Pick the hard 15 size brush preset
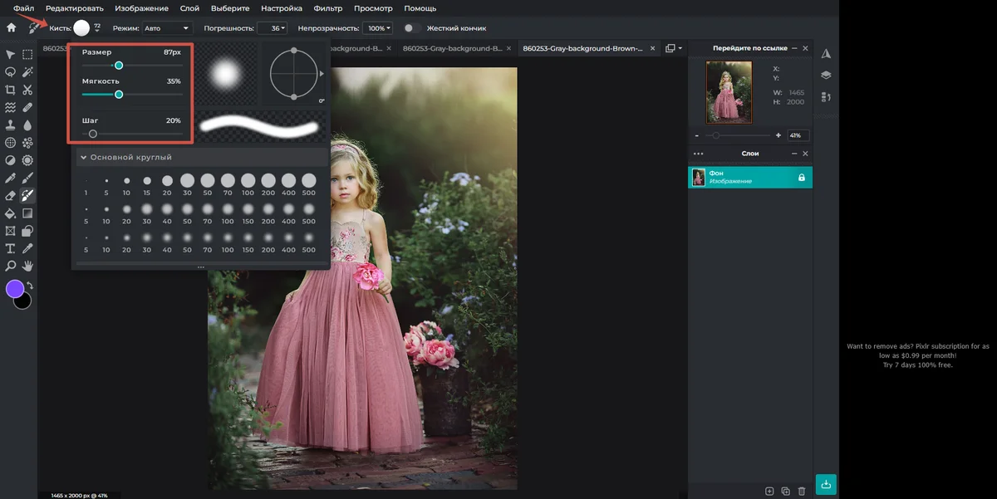This screenshot has width=997, height=499. point(147,180)
